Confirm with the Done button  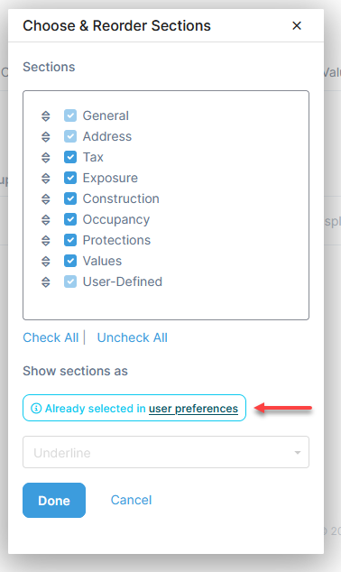pyautogui.click(x=54, y=500)
